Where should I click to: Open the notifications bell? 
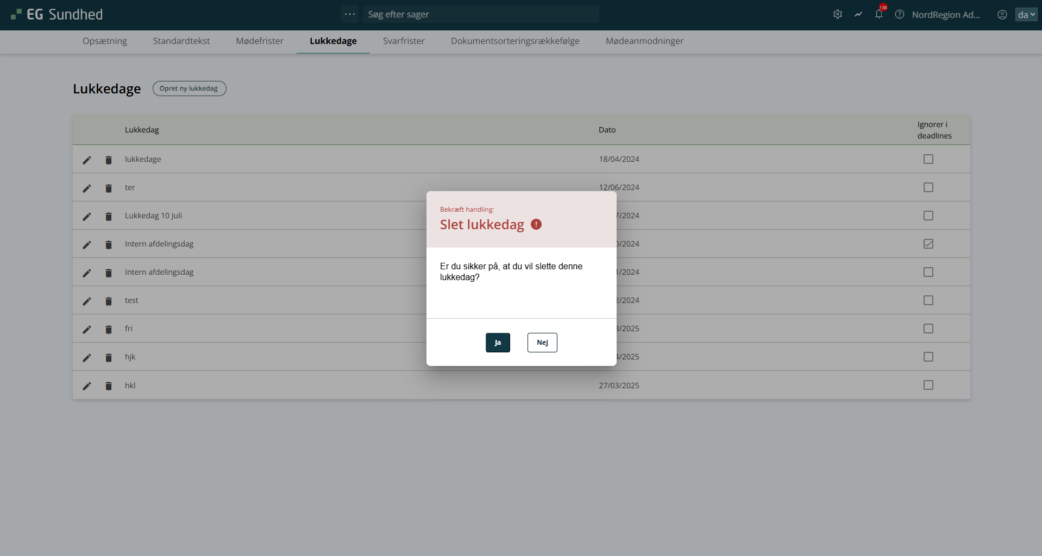tap(878, 15)
